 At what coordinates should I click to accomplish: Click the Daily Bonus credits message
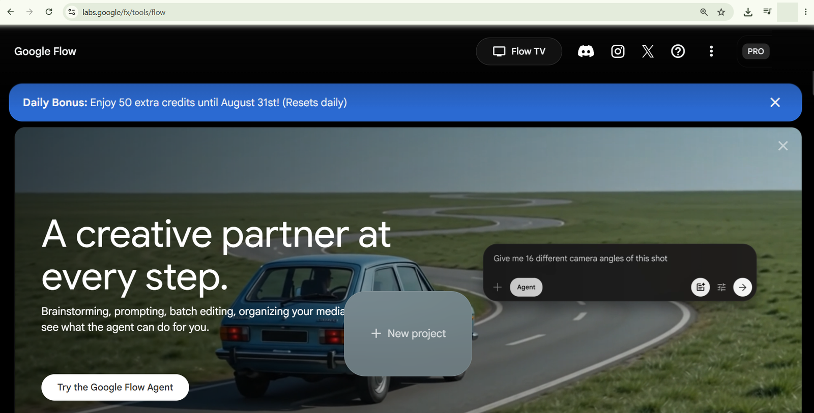pyautogui.click(x=185, y=103)
